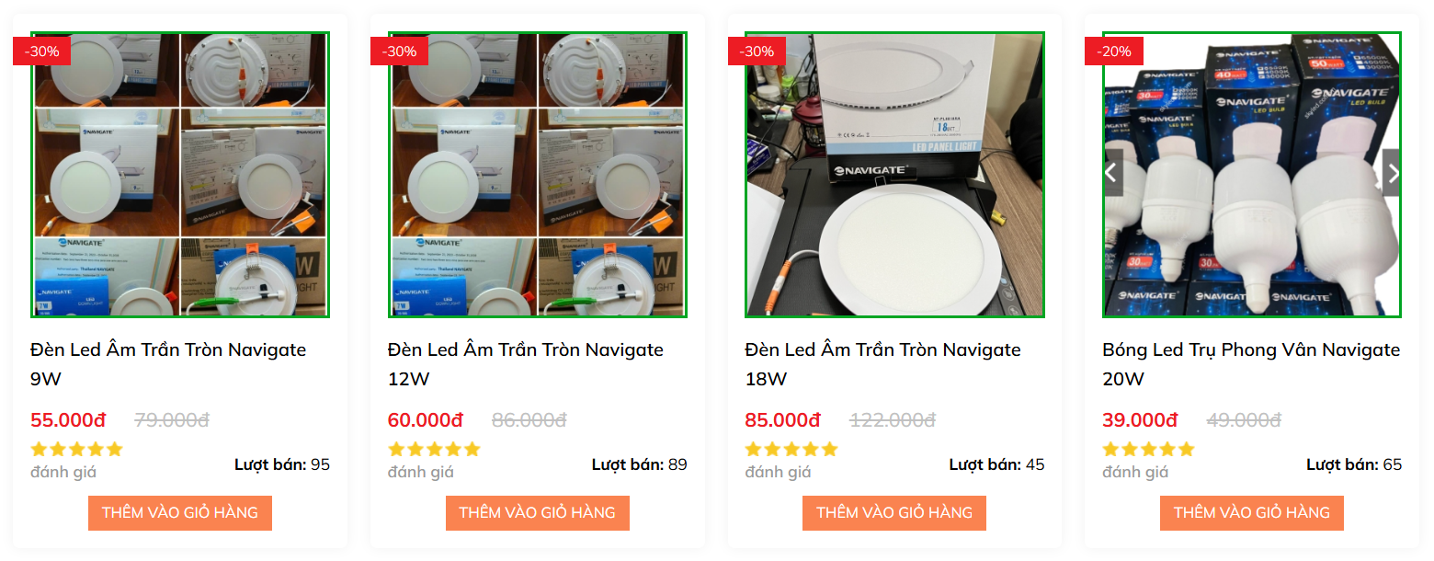Click the star rating of the 12W ceiling light
The width and height of the screenshot is (1434, 561).
point(434,450)
